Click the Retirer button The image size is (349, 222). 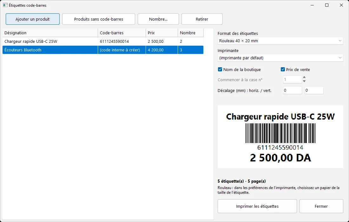coord(202,19)
